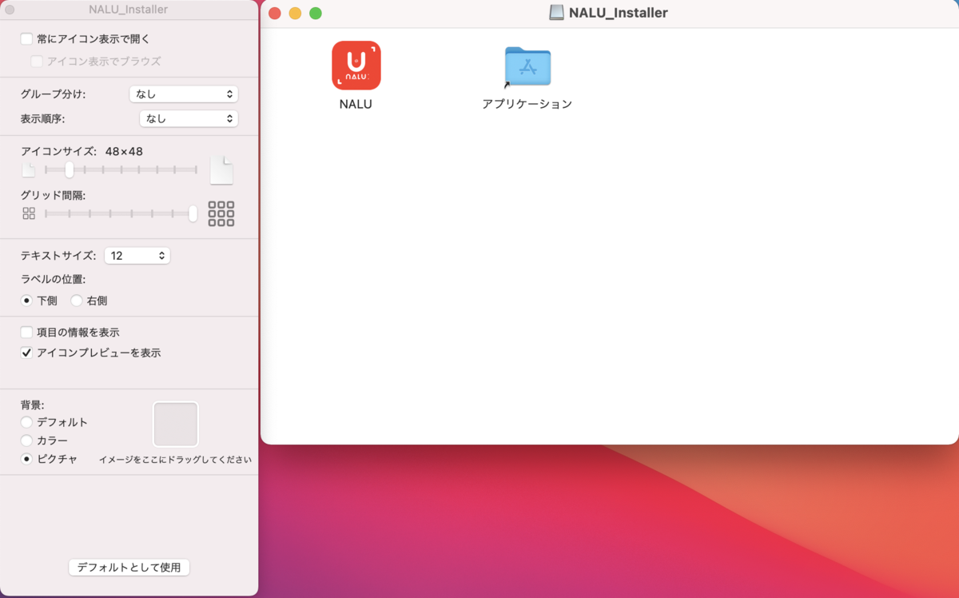Zoom the Finder window with green button
Screen dimensions: 959x598
click(316, 14)
